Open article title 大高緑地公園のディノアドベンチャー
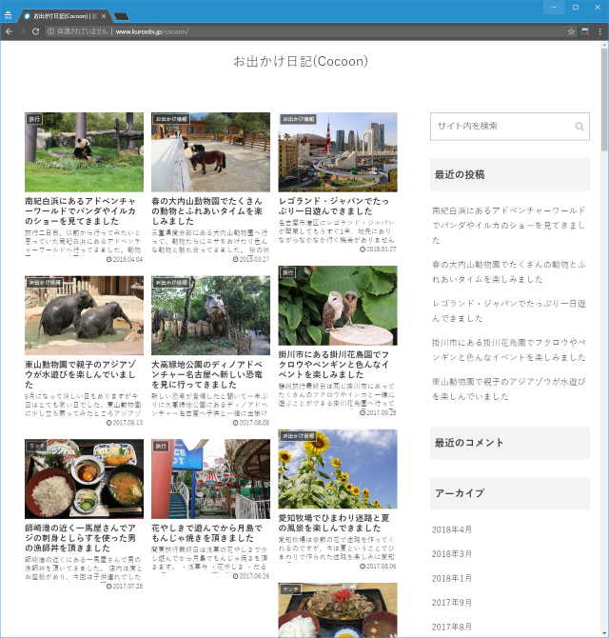Screen dimensions: 609x638 pyautogui.click(x=207, y=374)
